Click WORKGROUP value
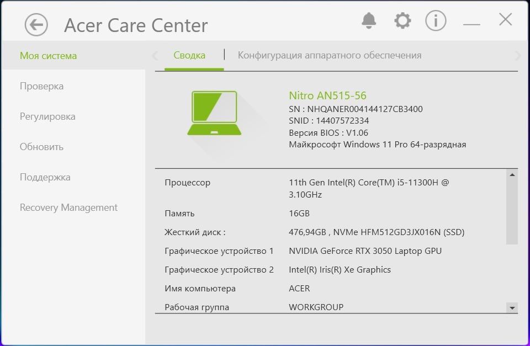This screenshot has width=530, height=346. click(x=316, y=307)
